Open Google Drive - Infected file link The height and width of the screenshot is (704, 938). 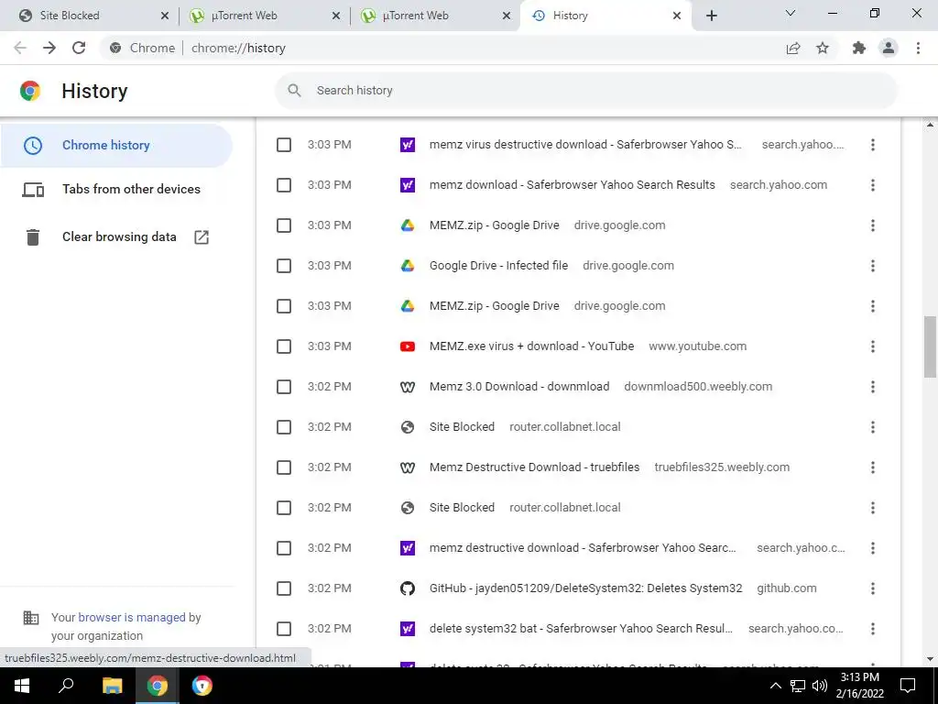point(498,266)
